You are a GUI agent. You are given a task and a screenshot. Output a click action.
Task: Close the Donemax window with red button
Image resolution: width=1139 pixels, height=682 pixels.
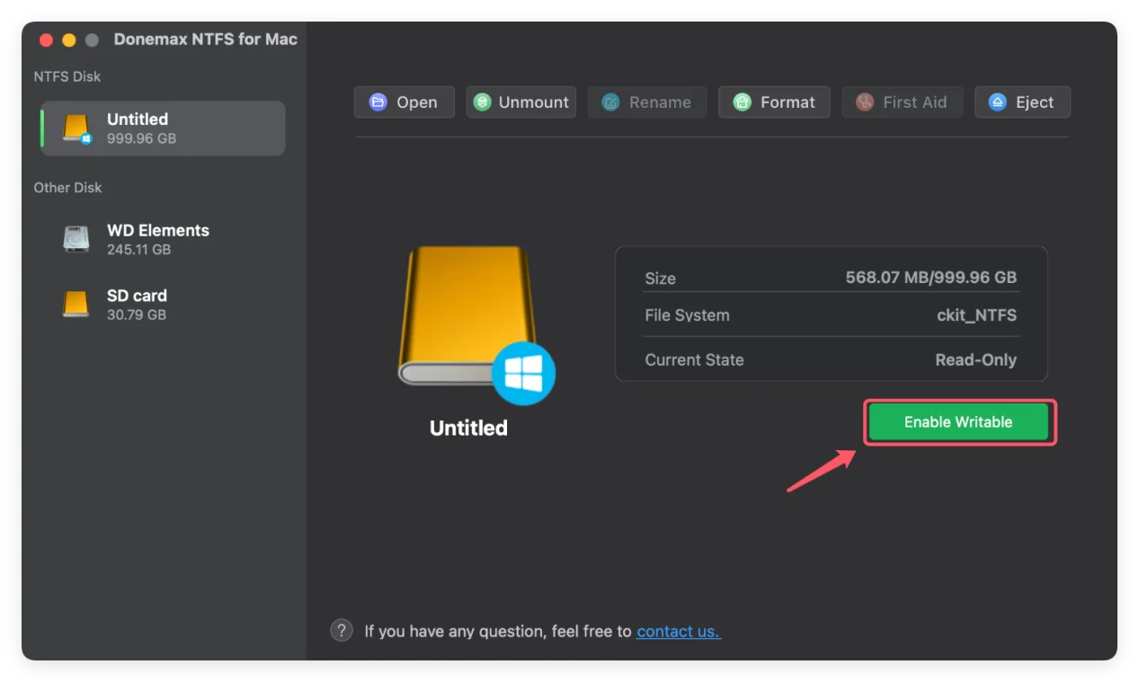pos(46,40)
